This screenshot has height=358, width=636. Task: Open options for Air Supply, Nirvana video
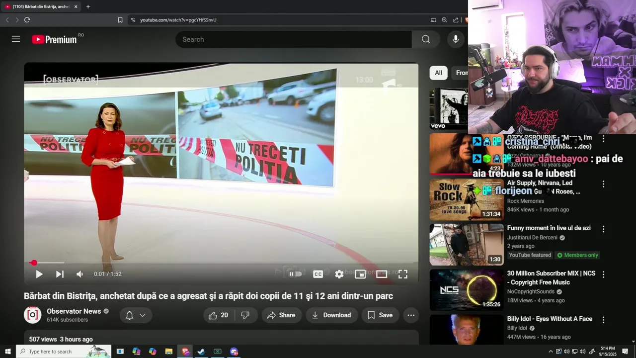[x=604, y=184]
